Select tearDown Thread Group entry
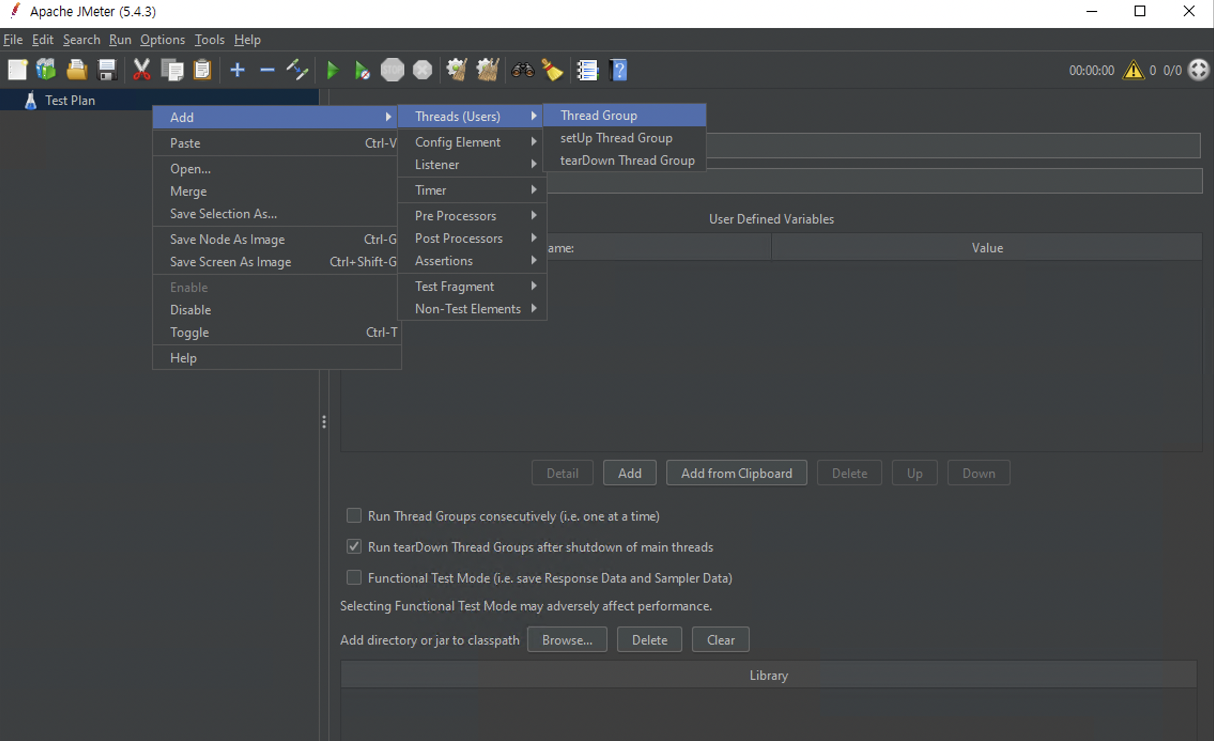This screenshot has width=1214, height=741. [x=625, y=160]
